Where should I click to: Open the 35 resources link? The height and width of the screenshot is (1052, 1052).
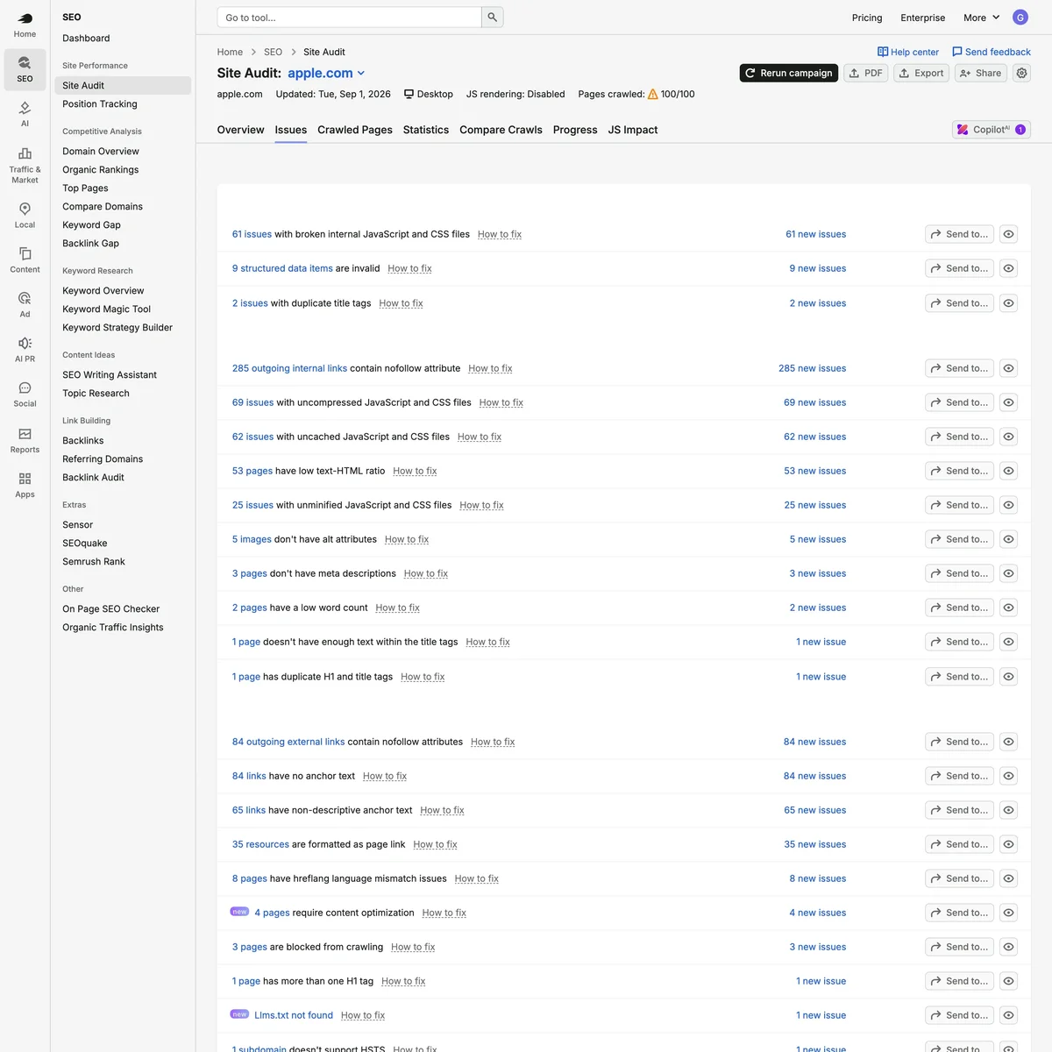[x=260, y=844]
